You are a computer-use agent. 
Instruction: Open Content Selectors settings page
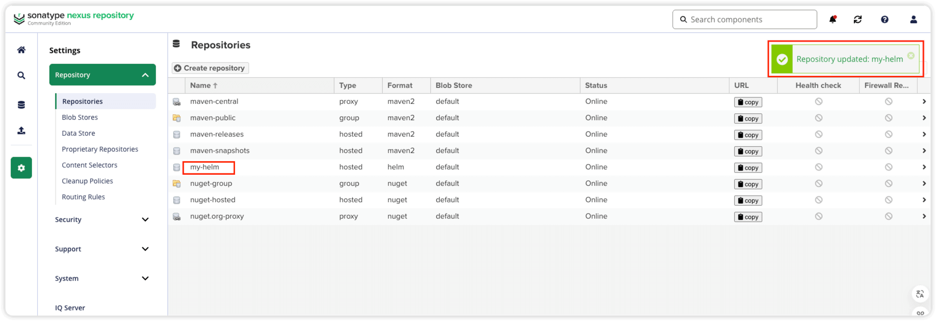click(x=89, y=165)
